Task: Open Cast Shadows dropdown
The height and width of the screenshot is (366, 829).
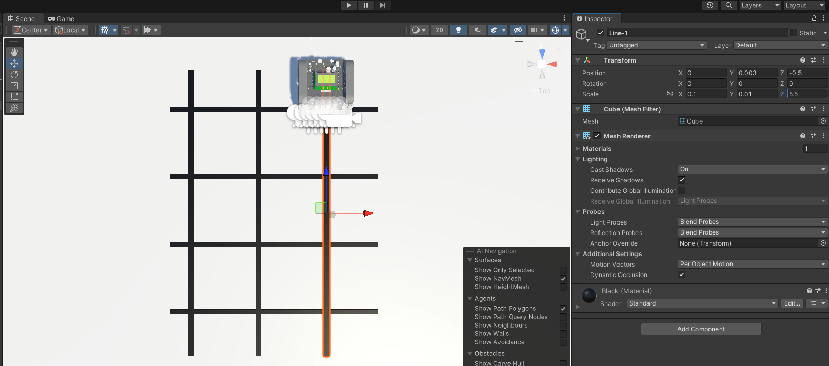Action: [753, 169]
